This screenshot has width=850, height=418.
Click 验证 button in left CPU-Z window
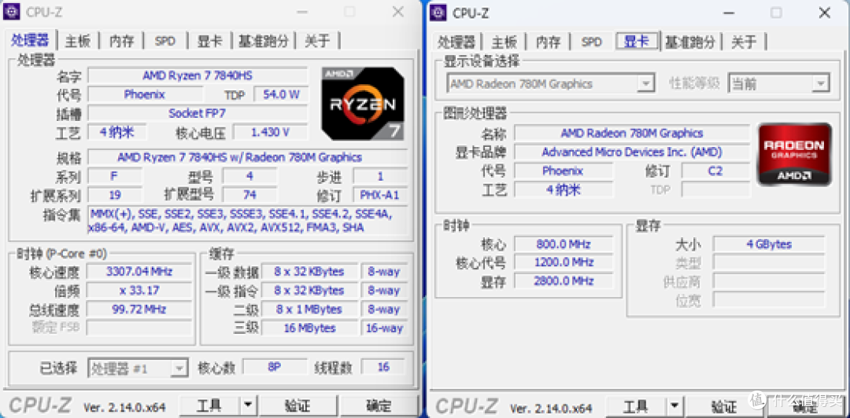point(297,405)
